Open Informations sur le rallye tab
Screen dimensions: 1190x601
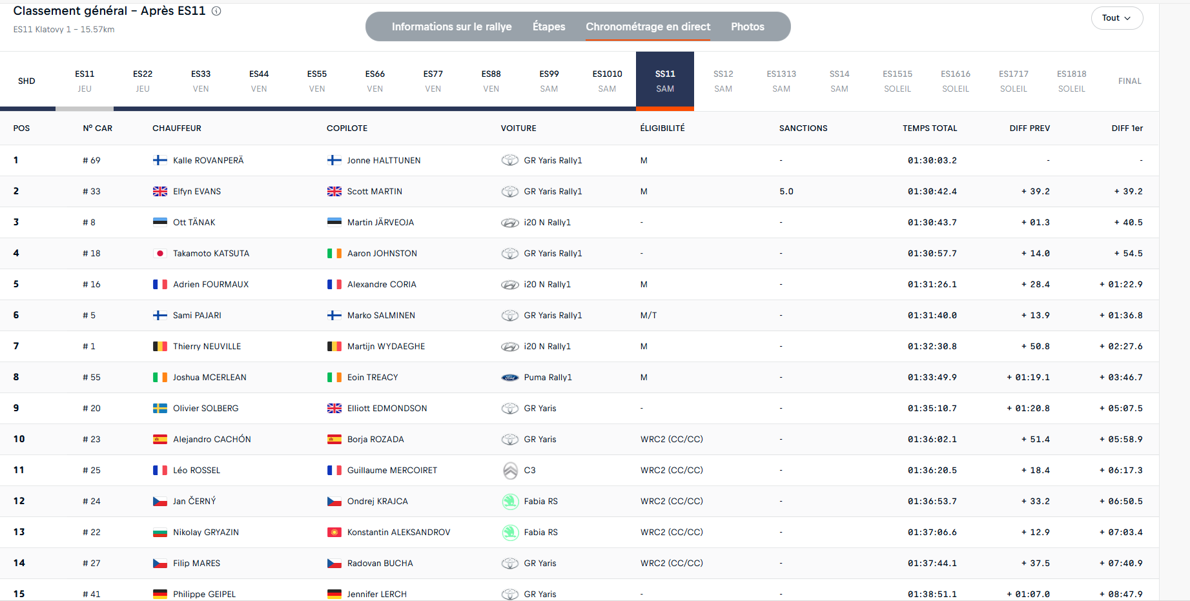(x=451, y=26)
